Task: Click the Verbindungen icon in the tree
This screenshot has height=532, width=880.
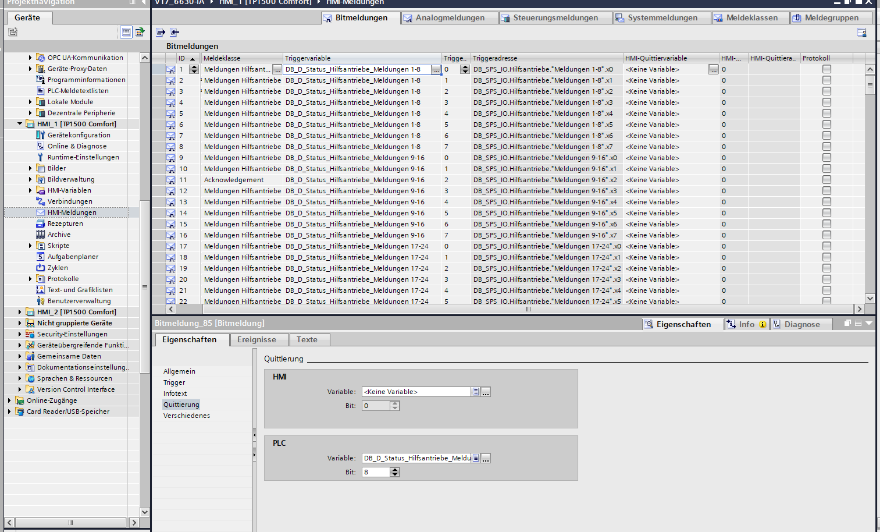Action: (x=40, y=201)
